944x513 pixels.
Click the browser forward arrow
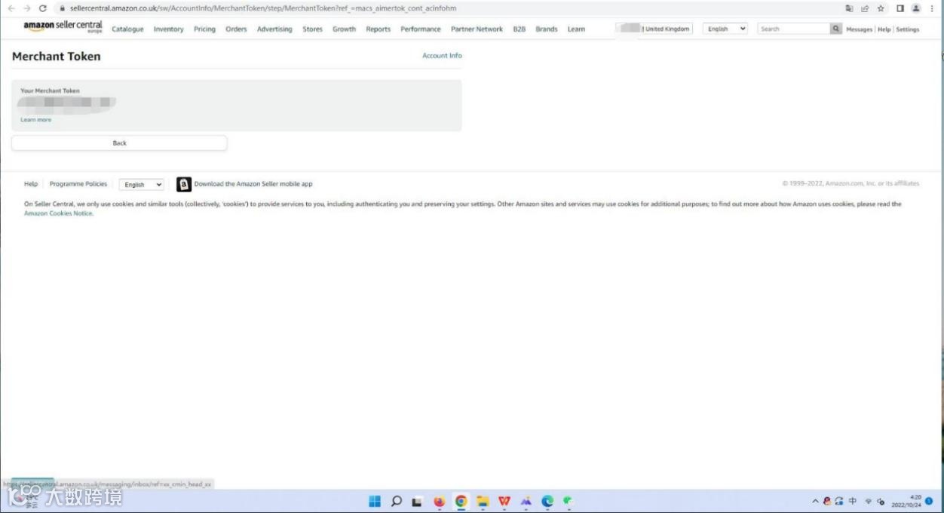(27, 8)
